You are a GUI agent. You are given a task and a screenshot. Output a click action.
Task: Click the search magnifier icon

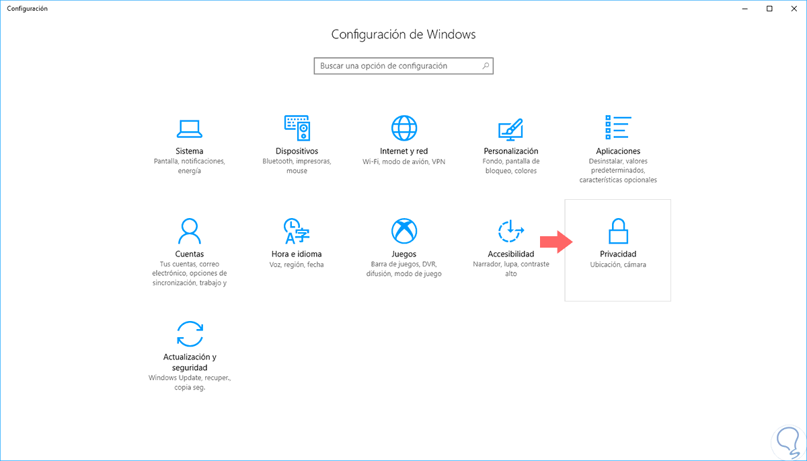pyautogui.click(x=486, y=66)
